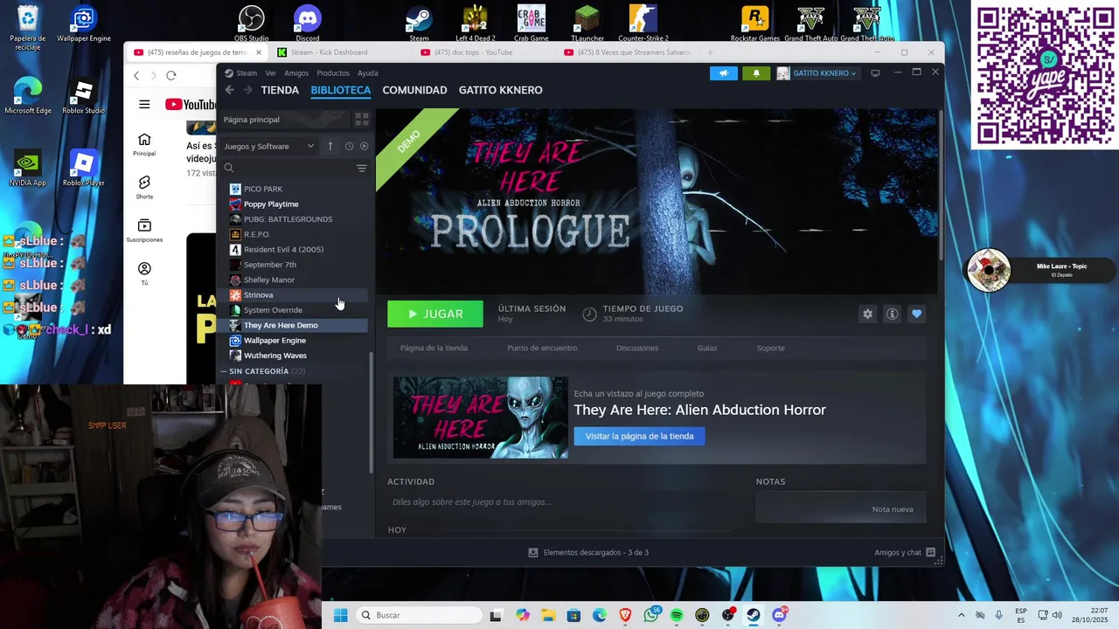The height and width of the screenshot is (629, 1119).
Task: Open the GATITO KKNERO profile tab
Action: pyautogui.click(x=501, y=90)
